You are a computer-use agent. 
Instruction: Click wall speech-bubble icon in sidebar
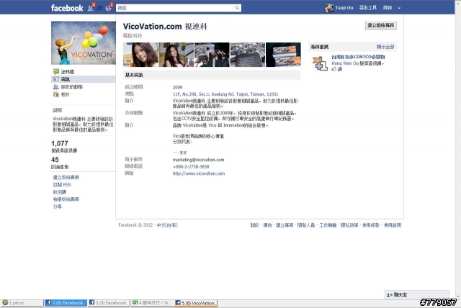point(56,71)
